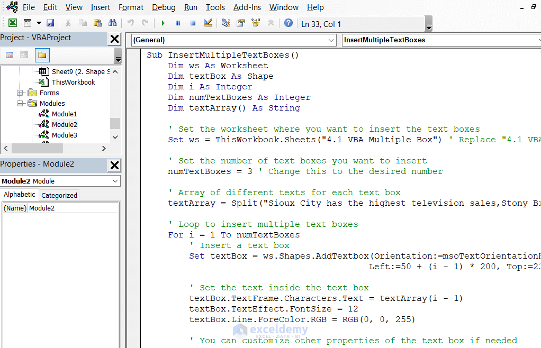The width and height of the screenshot is (541, 348).
Task: Click the Find binoculars icon
Action: click(x=112, y=23)
